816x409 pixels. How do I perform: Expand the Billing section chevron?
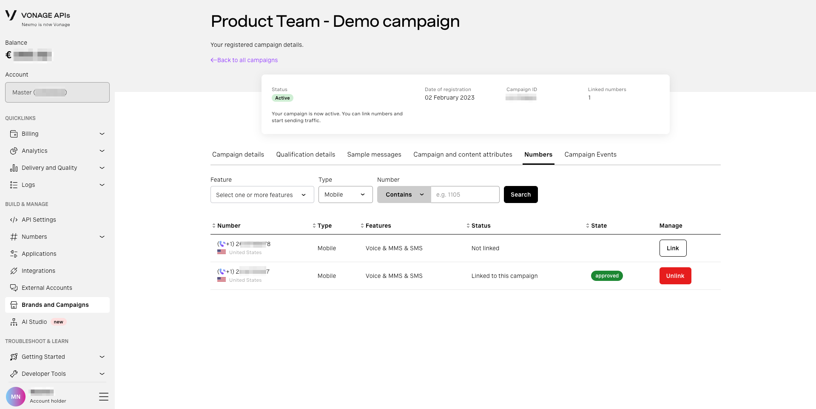(102, 134)
